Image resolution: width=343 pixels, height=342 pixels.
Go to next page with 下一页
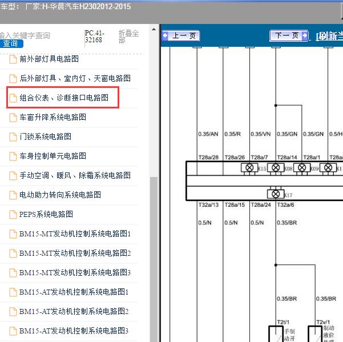(x=289, y=35)
